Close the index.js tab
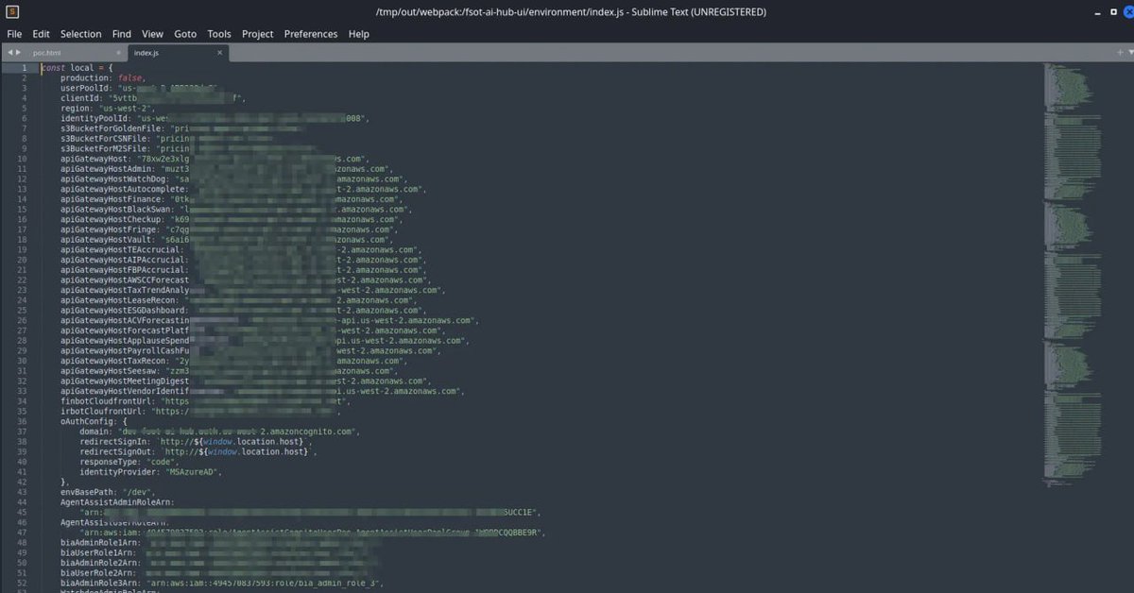 220,53
